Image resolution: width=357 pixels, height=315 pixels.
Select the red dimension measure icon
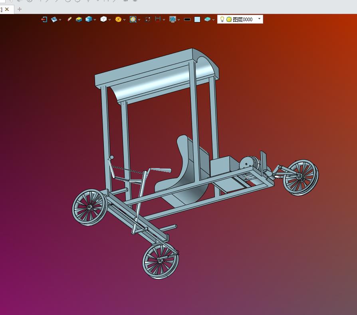[158, 19]
